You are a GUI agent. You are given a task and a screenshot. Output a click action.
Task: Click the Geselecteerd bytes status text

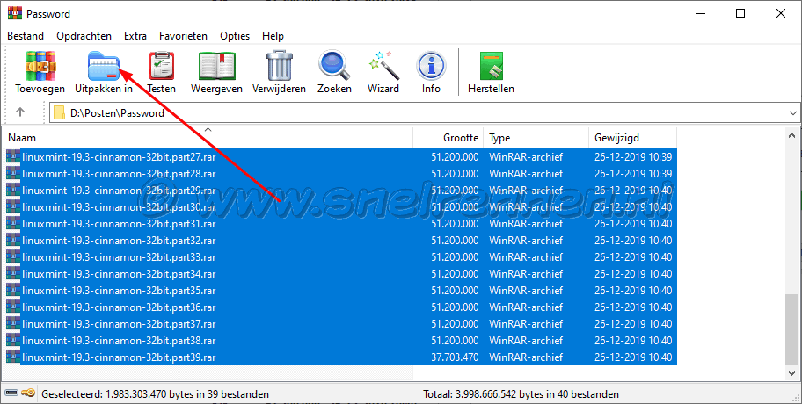click(155, 394)
